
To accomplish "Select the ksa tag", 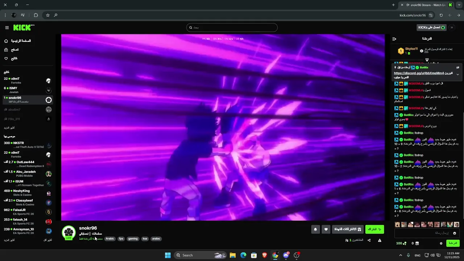I will [x=145, y=239].
